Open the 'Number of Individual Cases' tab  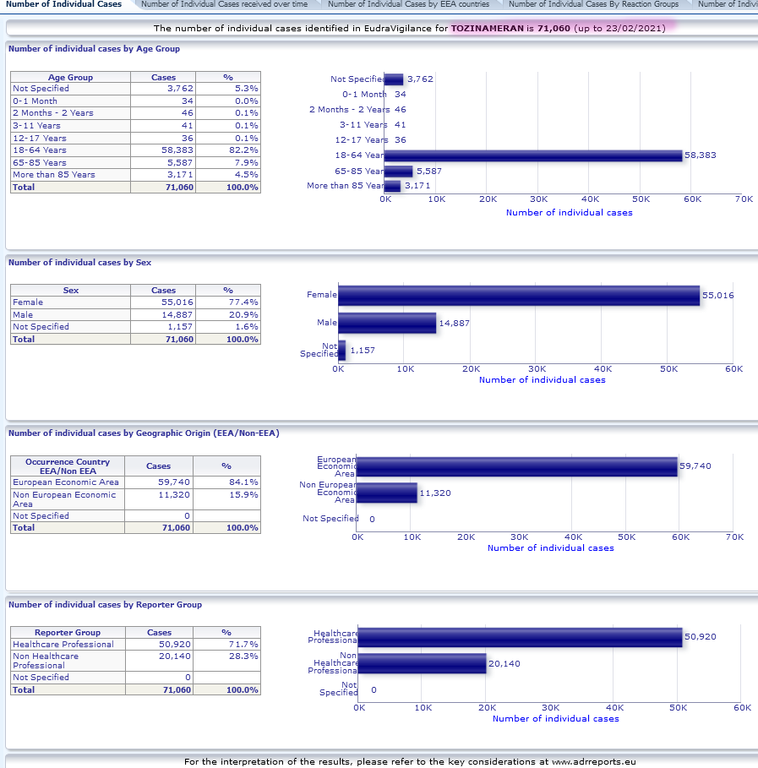click(63, 5)
